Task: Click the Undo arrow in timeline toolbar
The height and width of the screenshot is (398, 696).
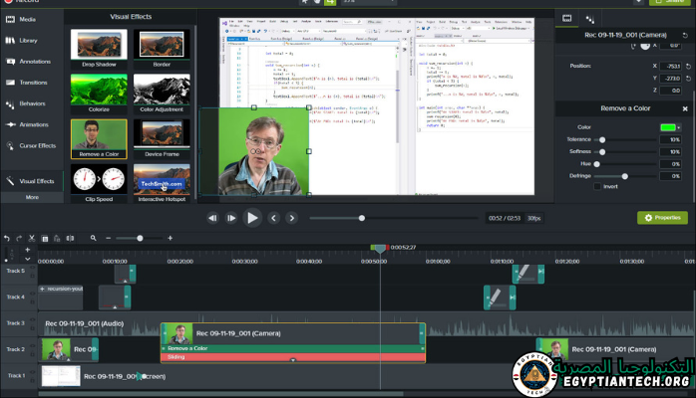Action: tap(7, 238)
